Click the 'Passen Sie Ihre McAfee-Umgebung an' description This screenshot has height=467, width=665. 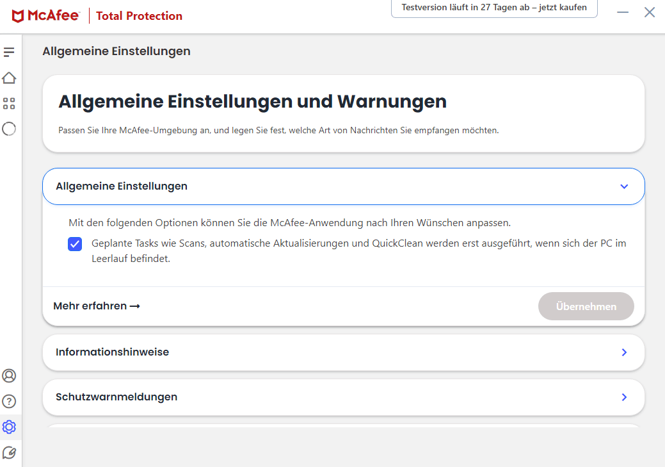(x=278, y=130)
